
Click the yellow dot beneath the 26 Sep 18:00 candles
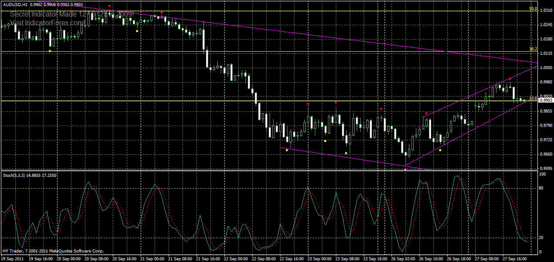click(x=440, y=150)
